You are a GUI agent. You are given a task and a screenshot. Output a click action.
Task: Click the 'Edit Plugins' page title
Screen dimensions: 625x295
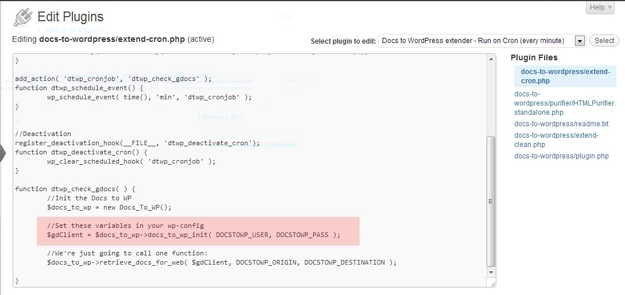click(71, 17)
